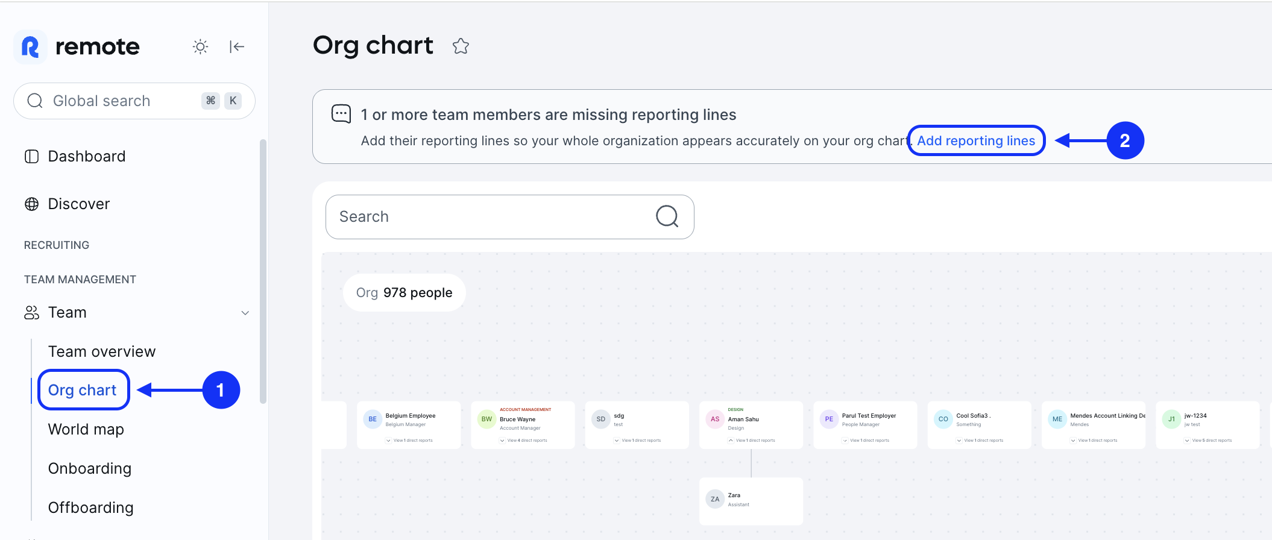
Task: Click the Zara Assistant card
Action: [x=751, y=501]
